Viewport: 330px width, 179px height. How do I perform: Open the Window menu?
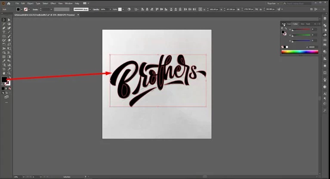click(x=68, y=3)
